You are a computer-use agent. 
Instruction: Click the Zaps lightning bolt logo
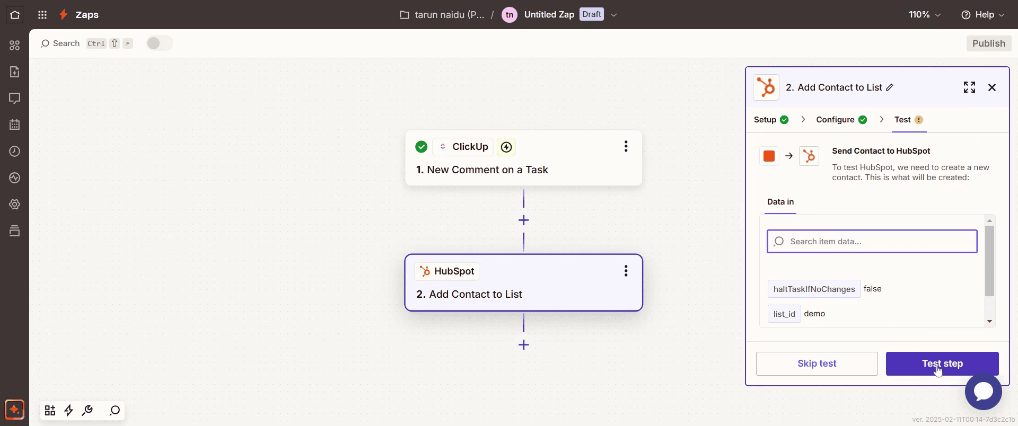click(x=63, y=15)
